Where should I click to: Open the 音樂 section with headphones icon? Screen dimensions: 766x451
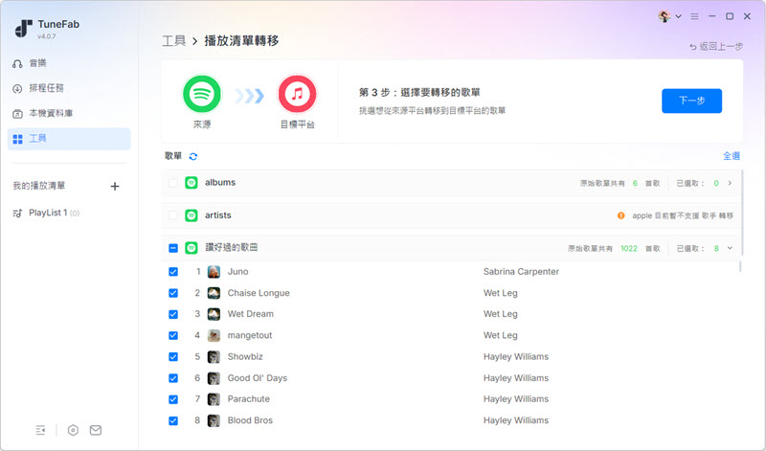coord(69,63)
